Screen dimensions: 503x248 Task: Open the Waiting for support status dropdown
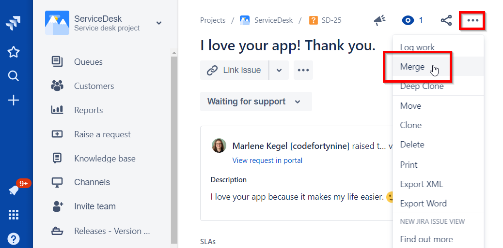[255, 102]
